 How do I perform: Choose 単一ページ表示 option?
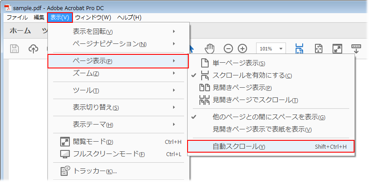point(271,63)
